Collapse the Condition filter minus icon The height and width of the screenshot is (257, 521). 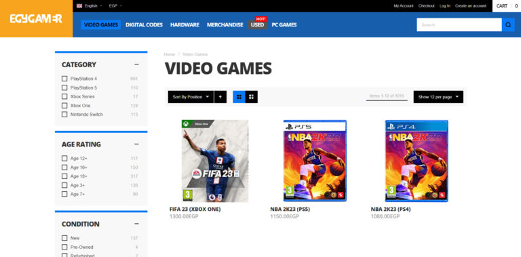[x=136, y=224]
